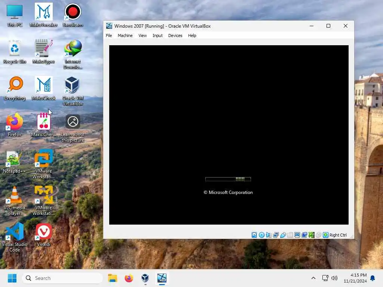
Task: Click the Right Ctrl host key label
Action: click(x=338, y=235)
